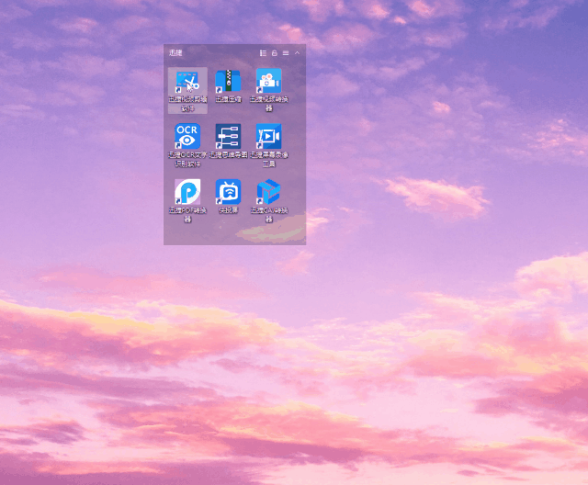588x485 pixels.
Task: Collapse the 迅捷 panel with the chevron
Action: pos(297,53)
